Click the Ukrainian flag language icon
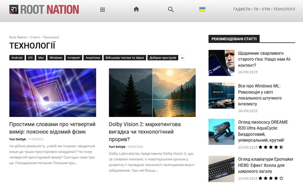 (x=202, y=9)
